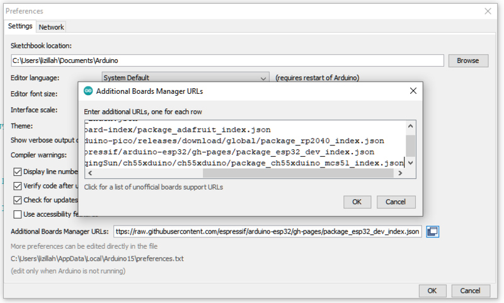The height and width of the screenshot is (303, 504).
Task: Click scroll right arrow in URLs text area
Action: tap(400, 173)
